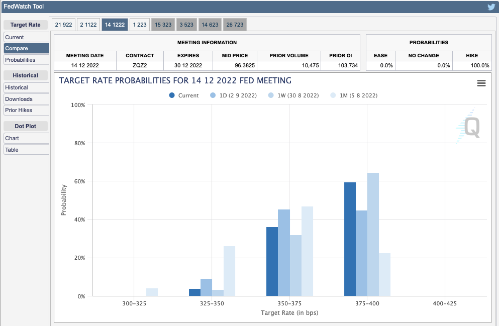Click the 1W bar at 375-400
This screenshot has width=499, height=326.
click(373, 235)
